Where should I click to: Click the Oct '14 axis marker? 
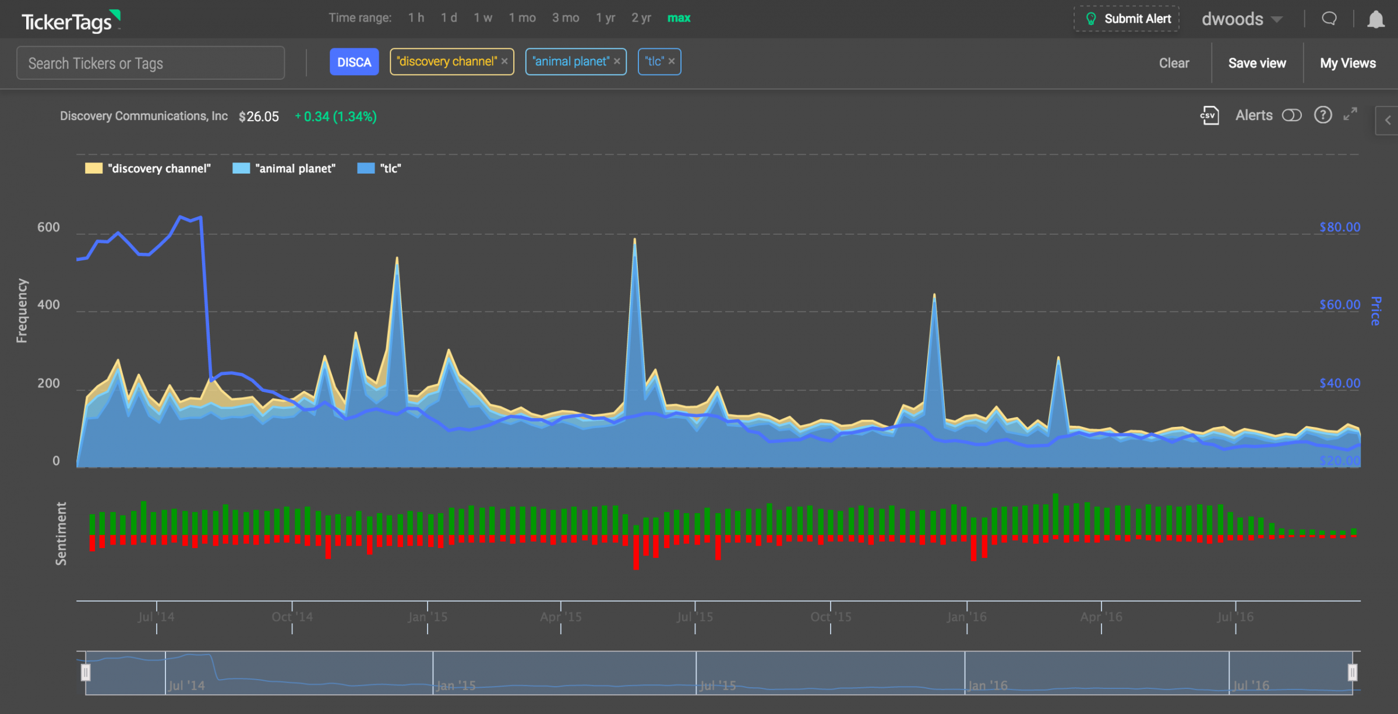pyautogui.click(x=292, y=617)
